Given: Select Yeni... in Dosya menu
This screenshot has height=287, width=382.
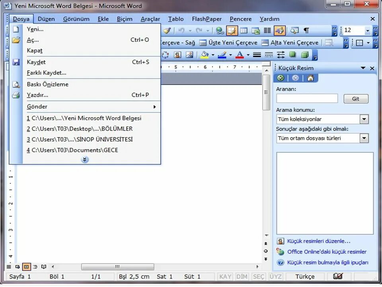Looking at the screenshot, I should tap(85, 29).
